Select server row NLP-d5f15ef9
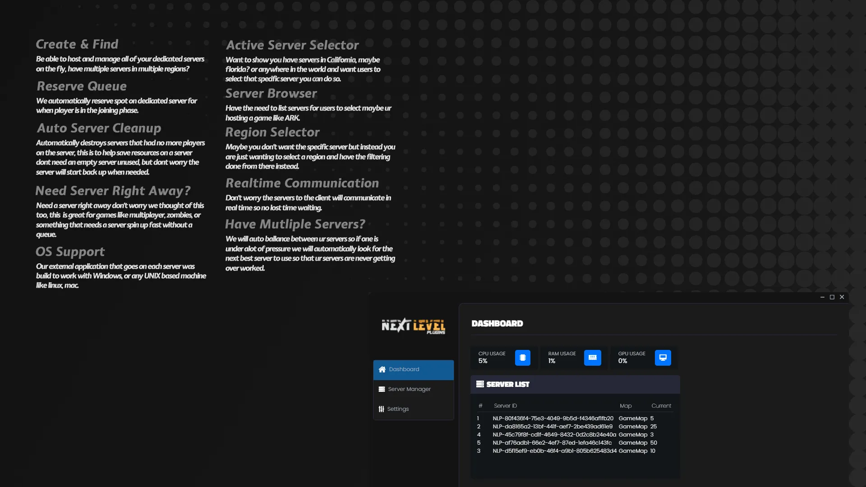Image resolution: width=866 pixels, height=487 pixels. click(554, 451)
